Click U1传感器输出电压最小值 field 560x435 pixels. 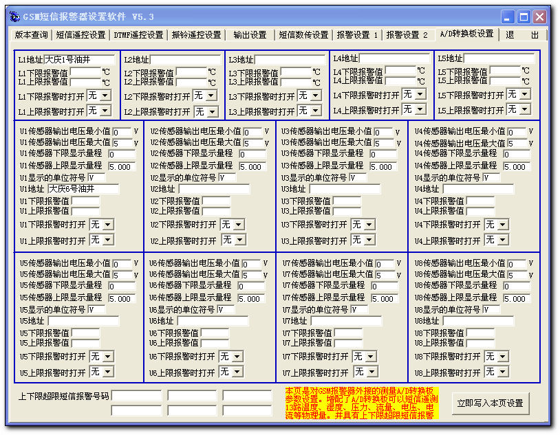point(122,132)
